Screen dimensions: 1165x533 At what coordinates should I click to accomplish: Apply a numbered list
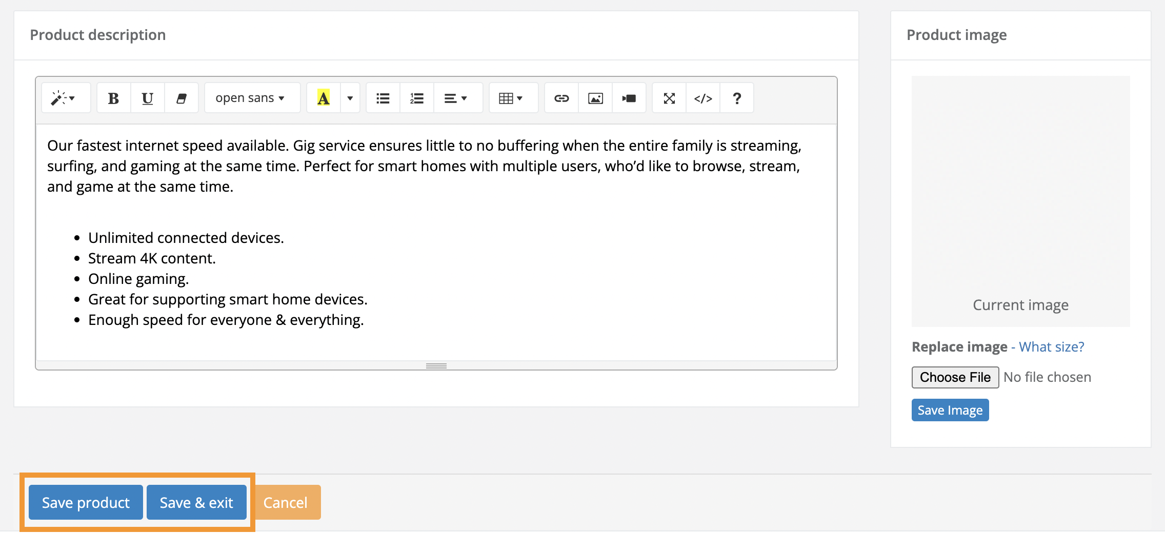416,97
